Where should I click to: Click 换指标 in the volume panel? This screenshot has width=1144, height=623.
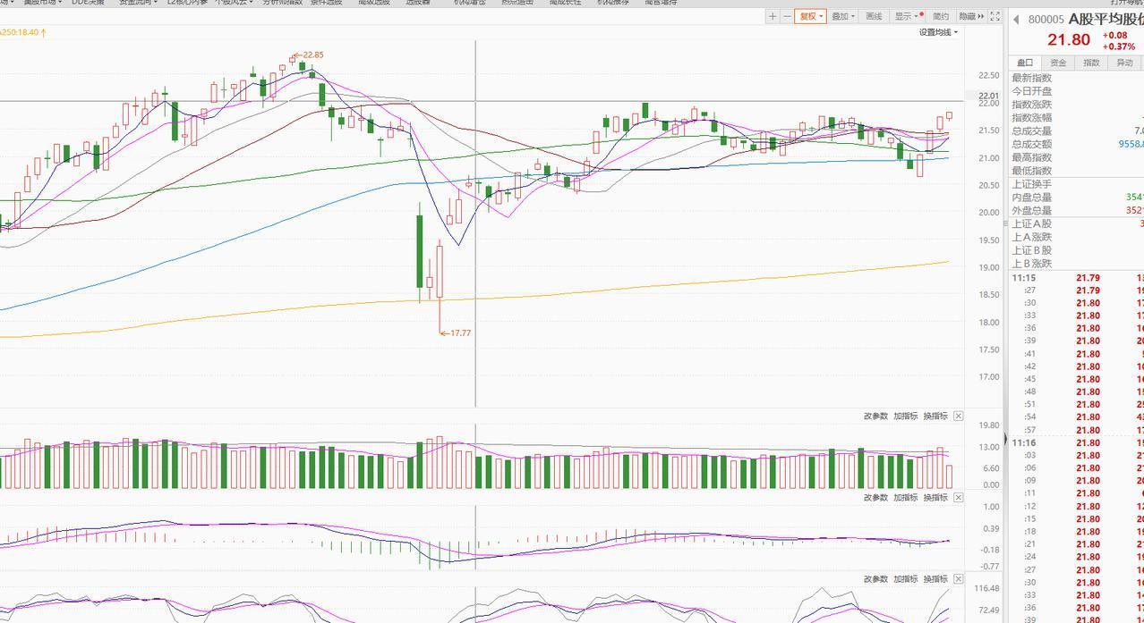(935, 416)
